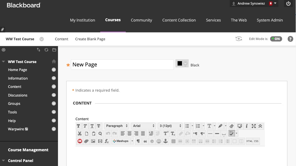Toggle student preview eye icon
296x166 pixels.
tap(239, 39)
